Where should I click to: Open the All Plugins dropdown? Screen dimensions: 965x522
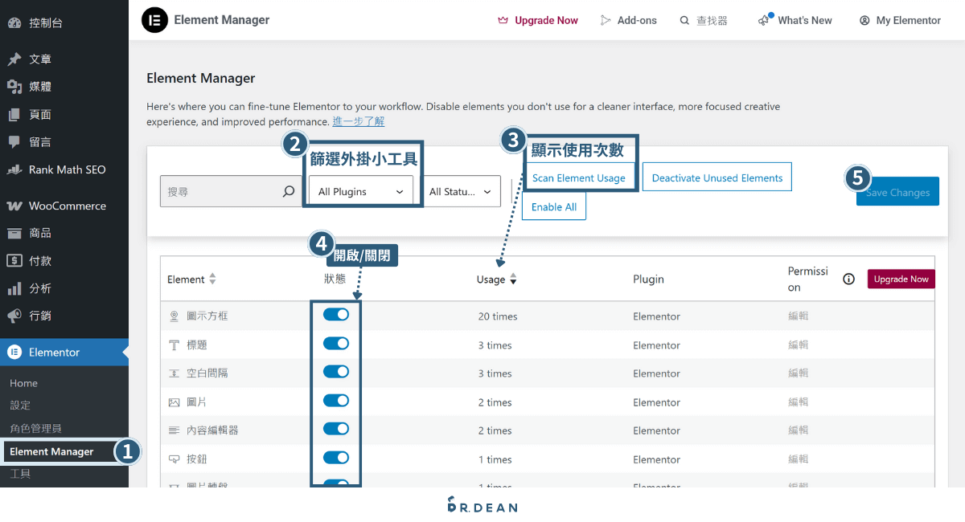(x=361, y=191)
